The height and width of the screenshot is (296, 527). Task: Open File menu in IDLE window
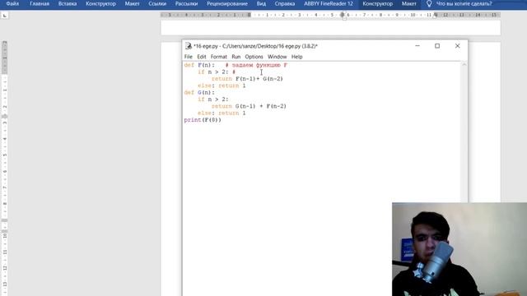coord(189,57)
